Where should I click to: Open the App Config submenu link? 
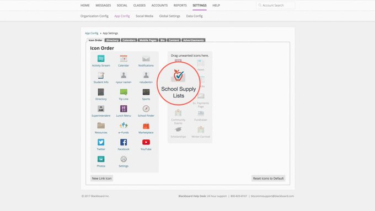[x=122, y=16]
